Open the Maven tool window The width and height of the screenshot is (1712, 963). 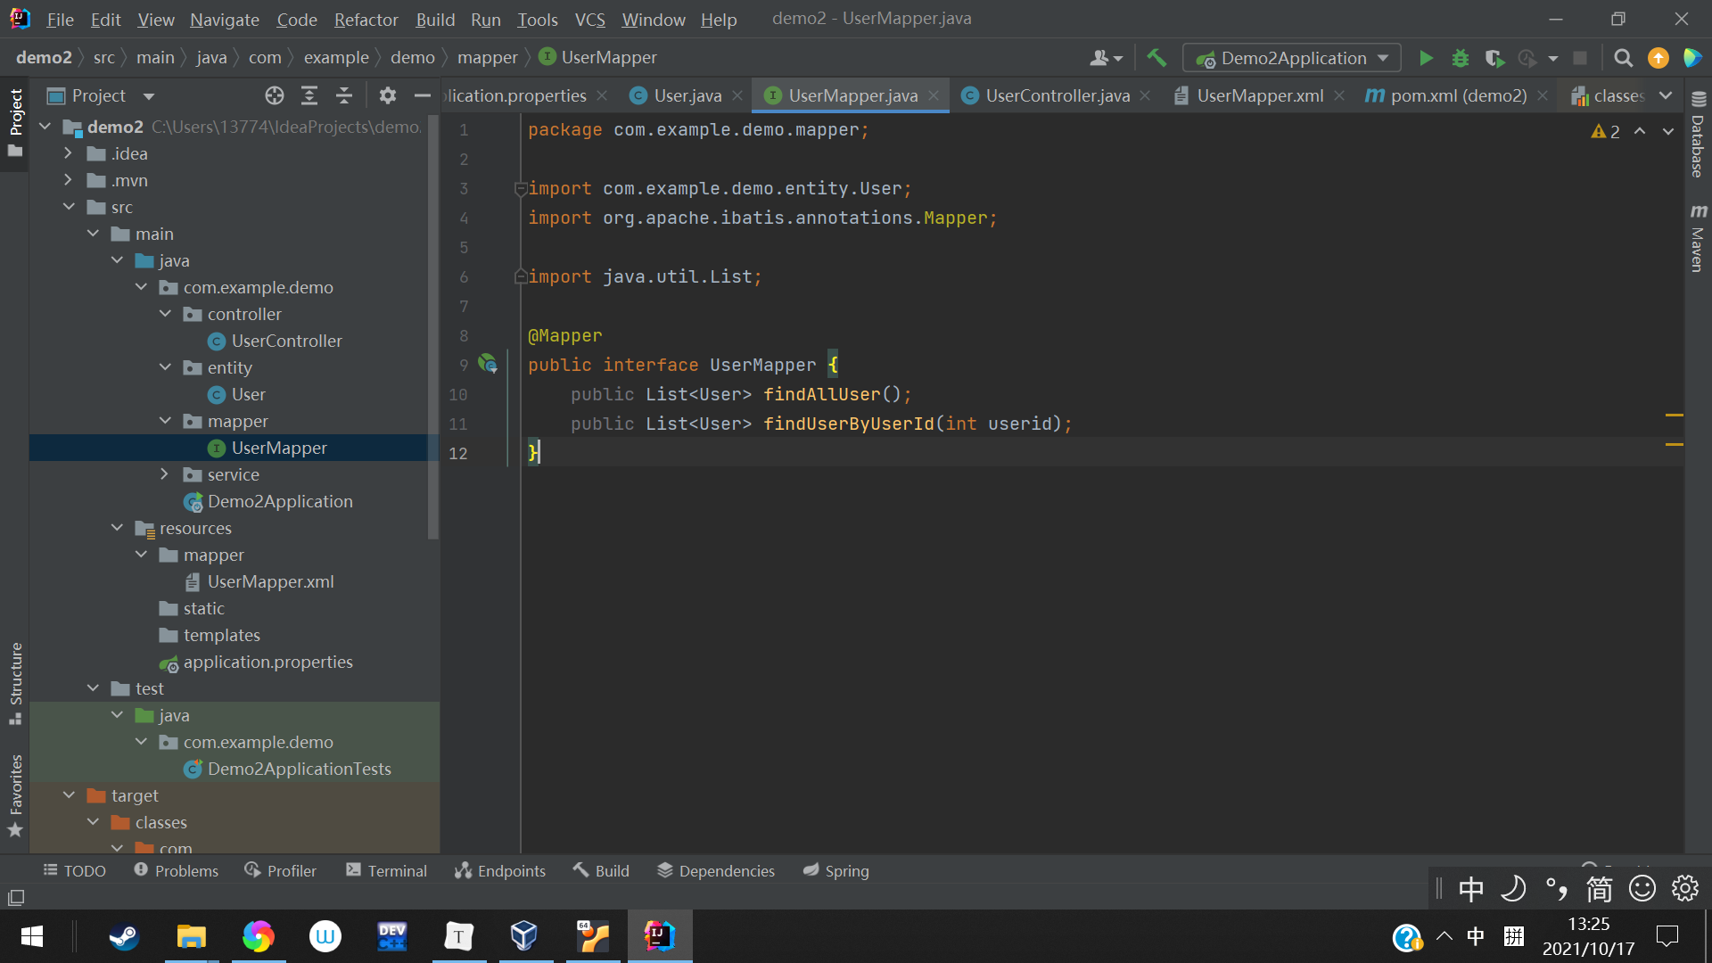[x=1698, y=237]
